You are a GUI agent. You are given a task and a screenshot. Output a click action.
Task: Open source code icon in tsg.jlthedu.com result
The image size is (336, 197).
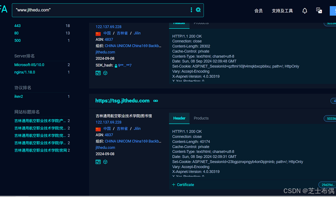pos(98,162)
